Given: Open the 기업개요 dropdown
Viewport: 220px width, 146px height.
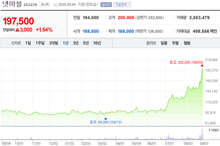Looking at the screenshot, I should coord(122,4).
